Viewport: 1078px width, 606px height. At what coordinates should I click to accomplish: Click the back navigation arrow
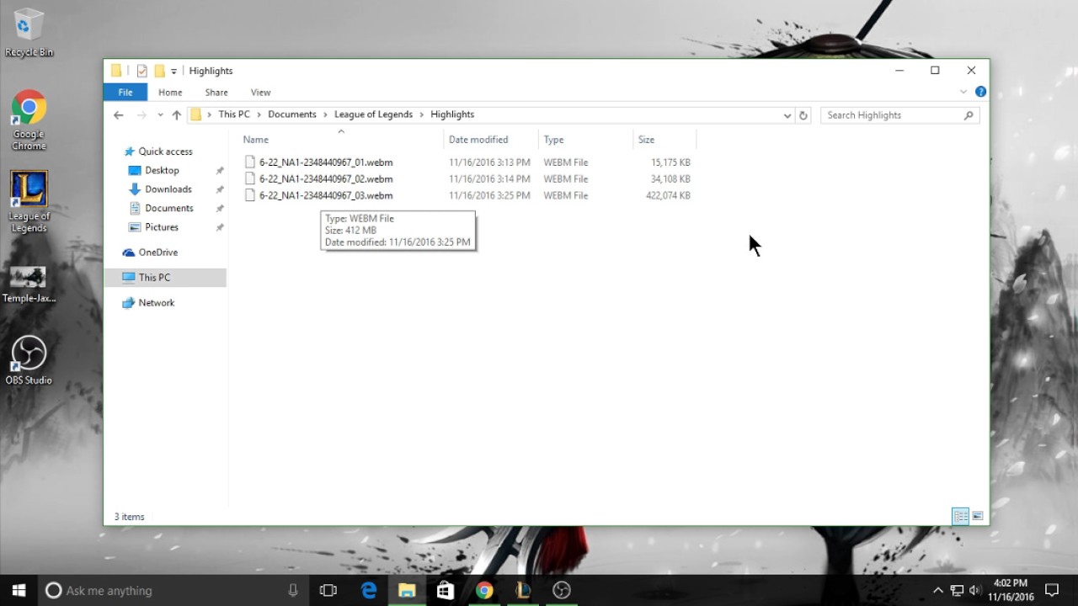coord(118,114)
